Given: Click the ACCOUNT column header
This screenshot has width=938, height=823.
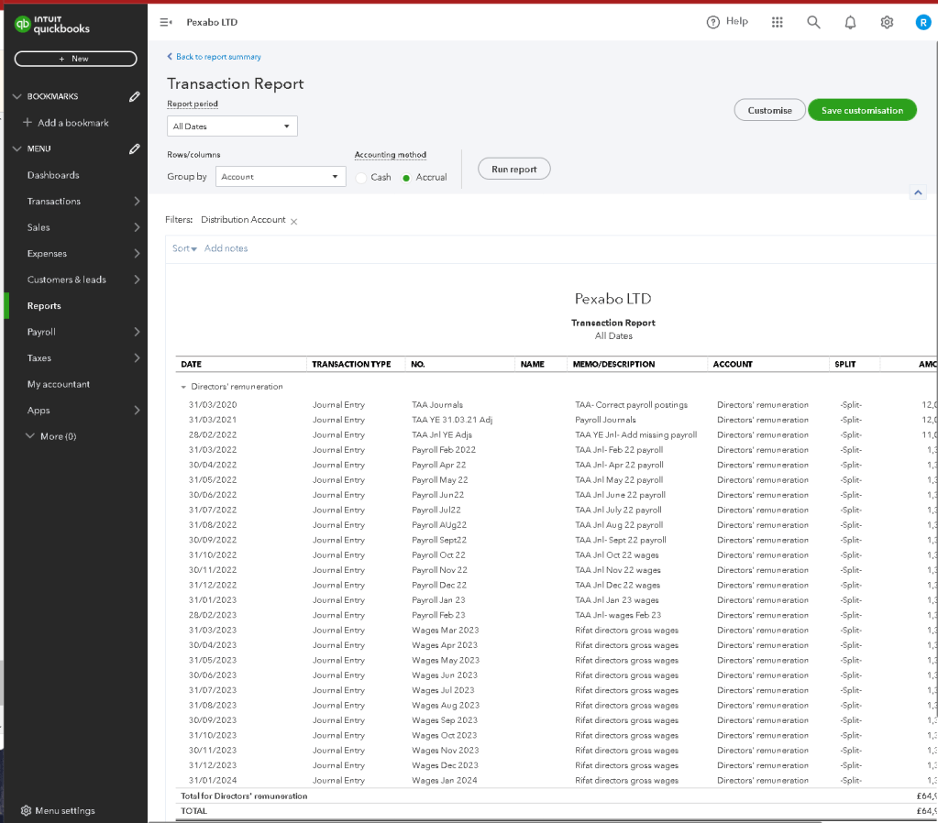Looking at the screenshot, I should click(733, 364).
